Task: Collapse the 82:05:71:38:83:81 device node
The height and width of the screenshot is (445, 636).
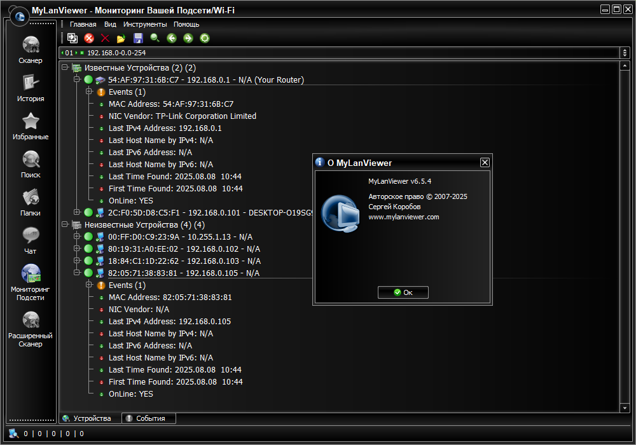Action: (x=77, y=273)
